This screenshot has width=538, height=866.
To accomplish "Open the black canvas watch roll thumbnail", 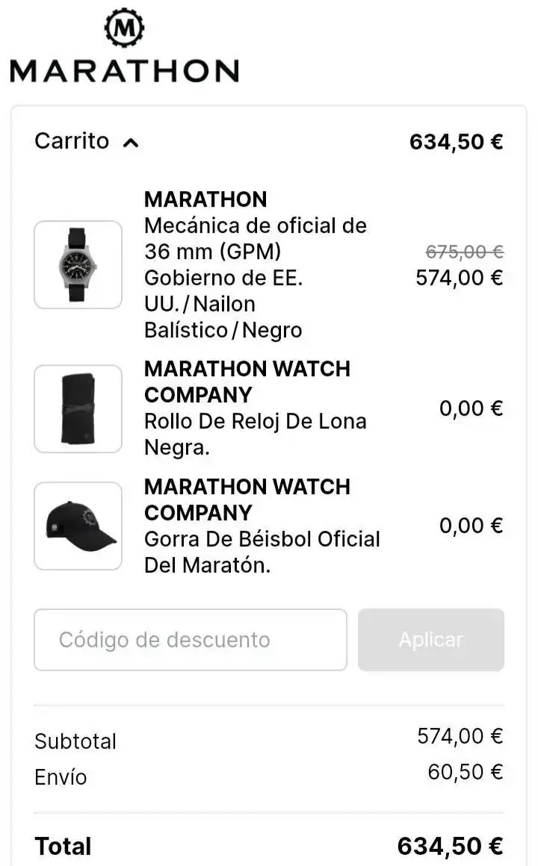I will [x=78, y=408].
